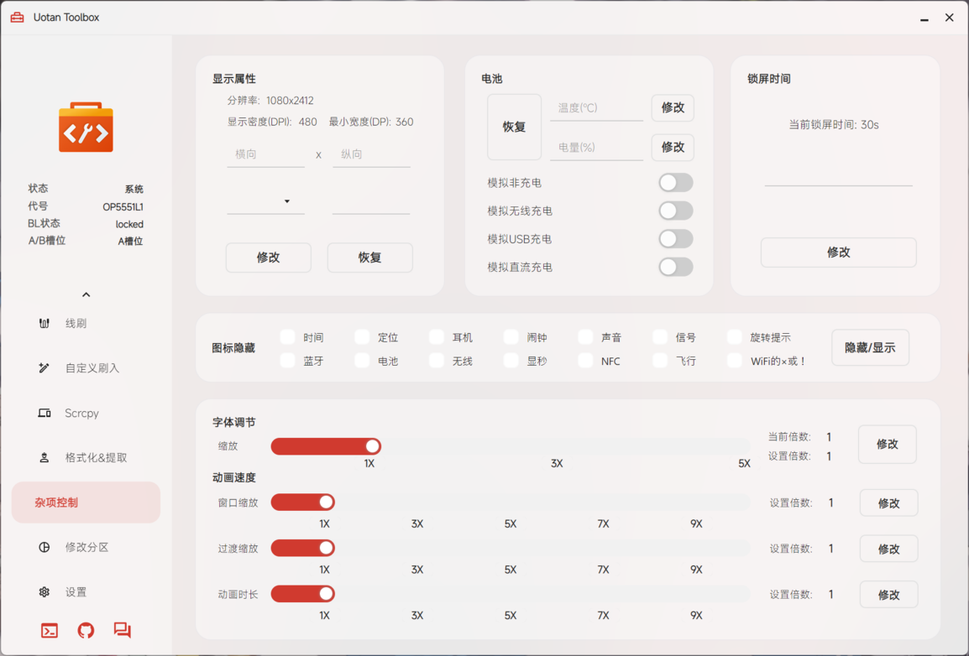This screenshot has height=656, width=969.
Task: Click the 温度(°C) input field
Action: click(x=596, y=107)
